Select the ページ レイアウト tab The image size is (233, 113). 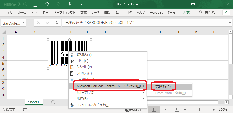tap(64, 13)
